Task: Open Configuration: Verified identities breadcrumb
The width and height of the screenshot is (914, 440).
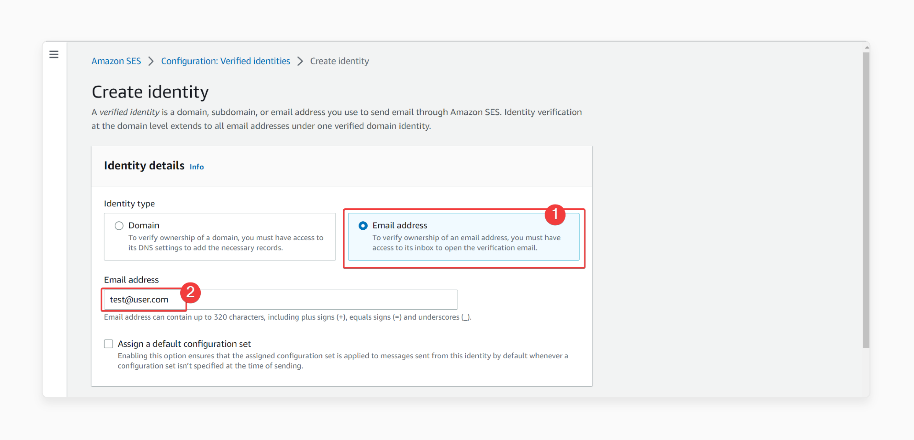Action: tap(225, 61)
